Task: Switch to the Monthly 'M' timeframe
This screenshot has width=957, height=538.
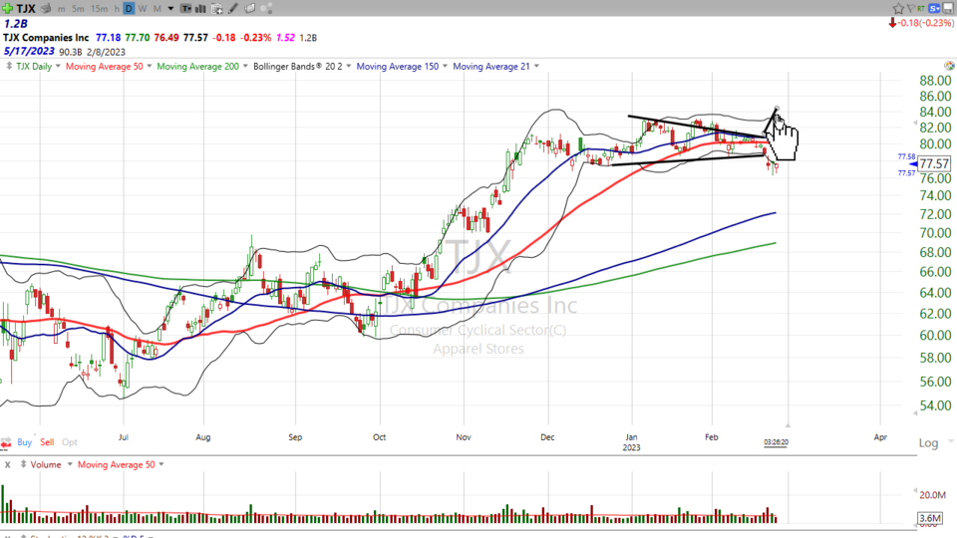Action: pyautogui.click(x=157, y=9)
